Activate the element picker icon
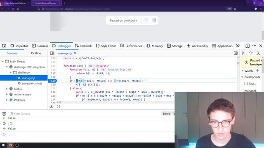This screenshot has height=148, width=264. 4,46
